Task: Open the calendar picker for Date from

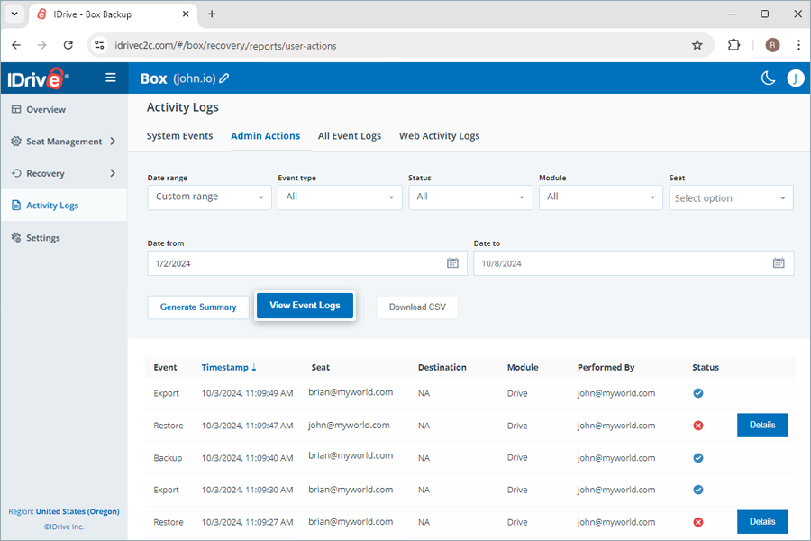Action: click(x=453, y=262)
